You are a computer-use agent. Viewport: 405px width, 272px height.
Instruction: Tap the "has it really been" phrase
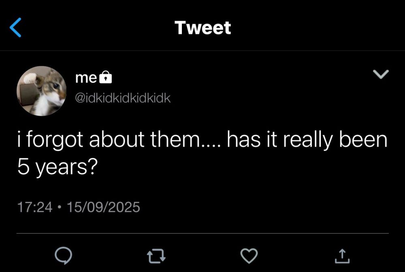[307, 140]
